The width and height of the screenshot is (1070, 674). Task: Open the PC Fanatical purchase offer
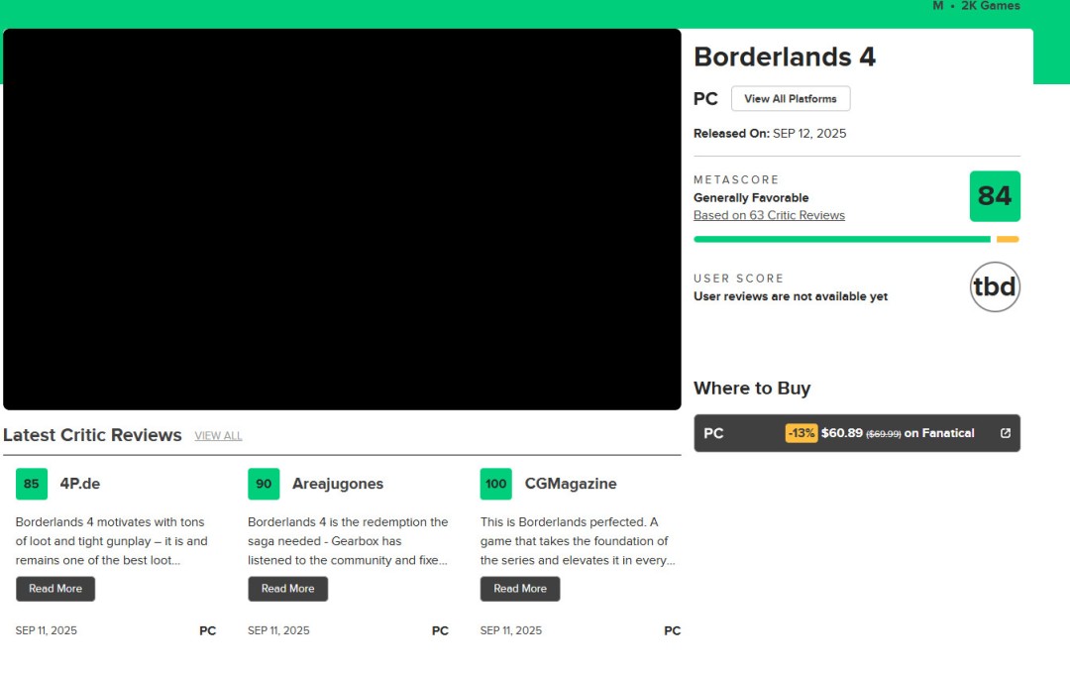pos(857,433)
